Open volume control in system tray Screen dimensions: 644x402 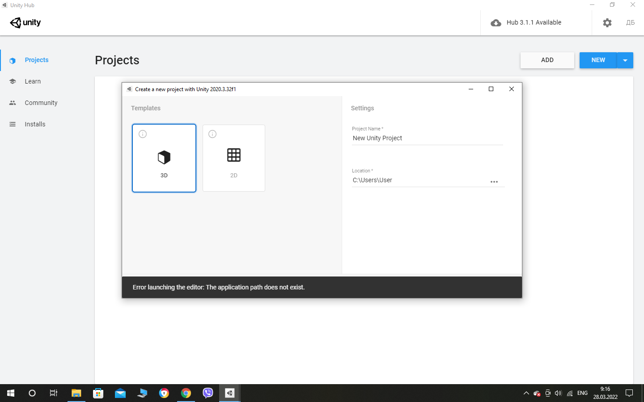click(558, 393)
